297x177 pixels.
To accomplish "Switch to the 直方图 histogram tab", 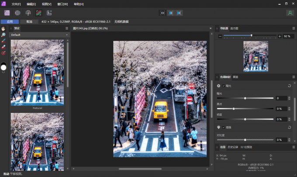I will click(234, 28).
